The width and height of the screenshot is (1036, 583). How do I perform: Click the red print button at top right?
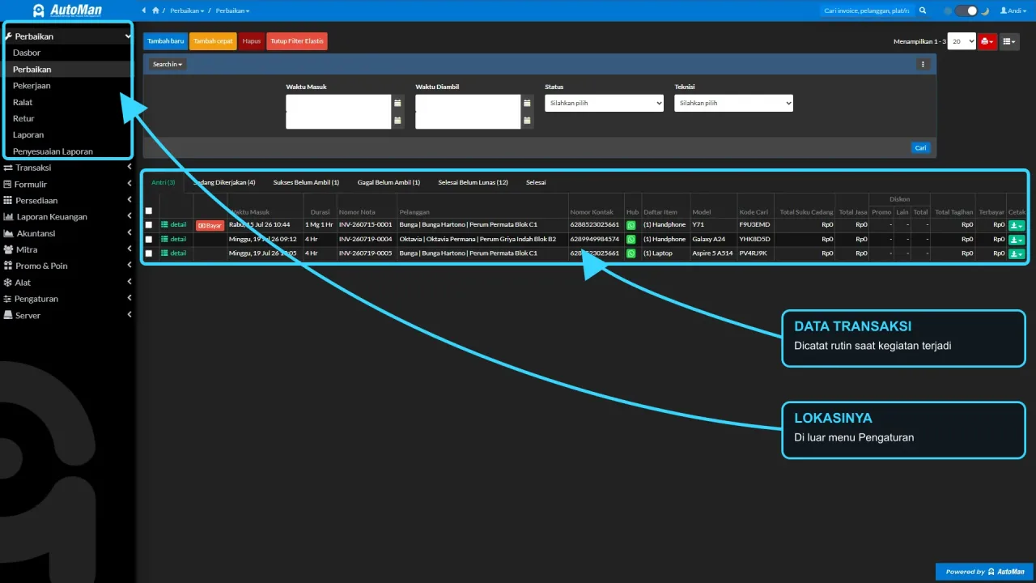(x=987, y=41)
